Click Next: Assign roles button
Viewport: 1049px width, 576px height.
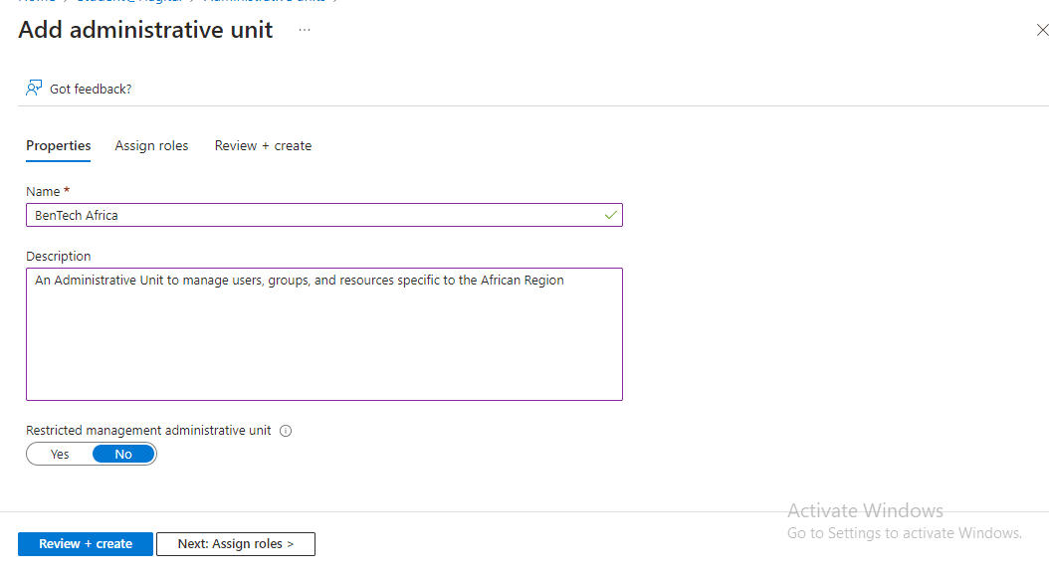[x=236, y=544]
